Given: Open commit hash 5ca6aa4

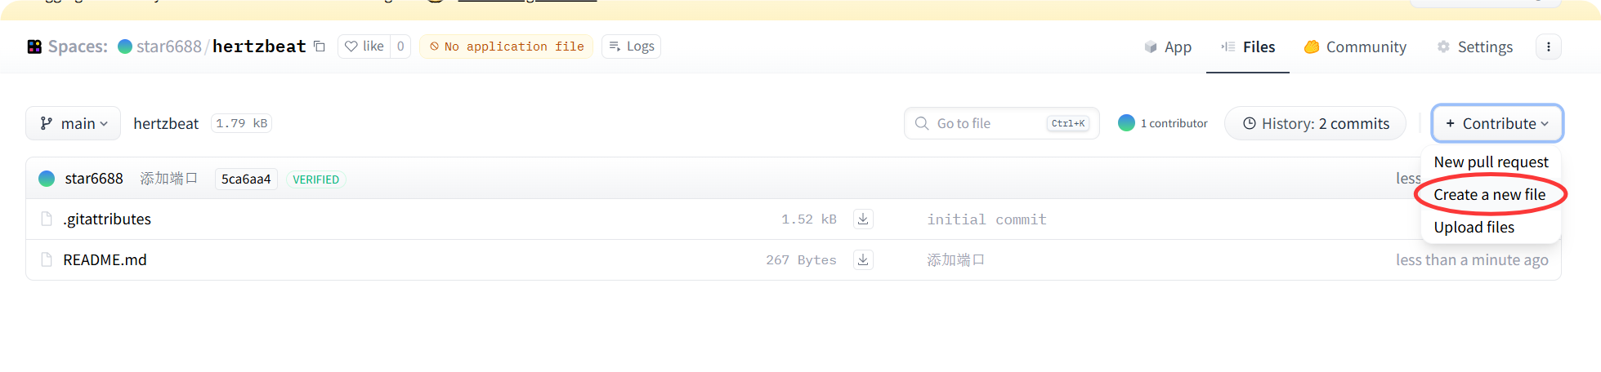Looking at the screenshot, I should click(246, 179).
